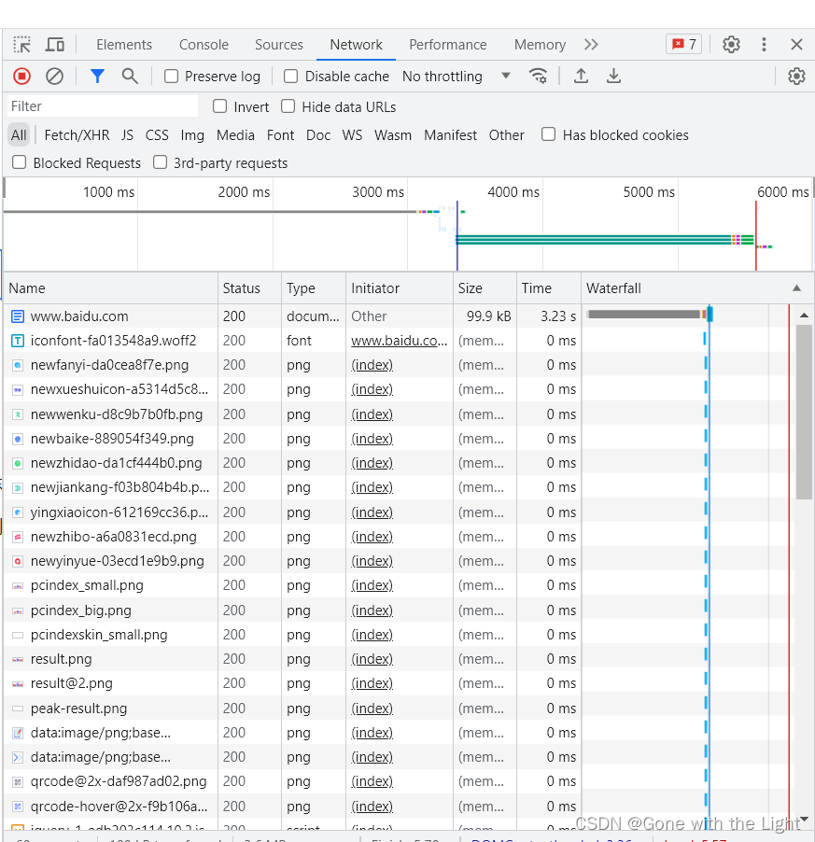The width and height of the screenshot is (815, 842).
Task: Sort by Waterfall column arrow
Action: [x=796, y=288]
